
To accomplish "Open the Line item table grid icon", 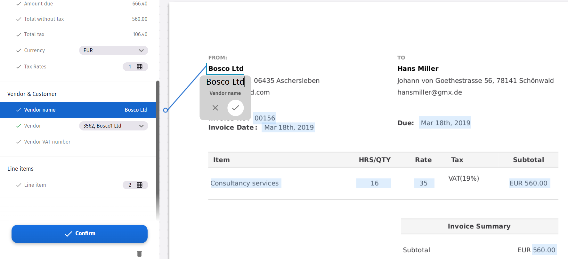I will coord(140,185).
